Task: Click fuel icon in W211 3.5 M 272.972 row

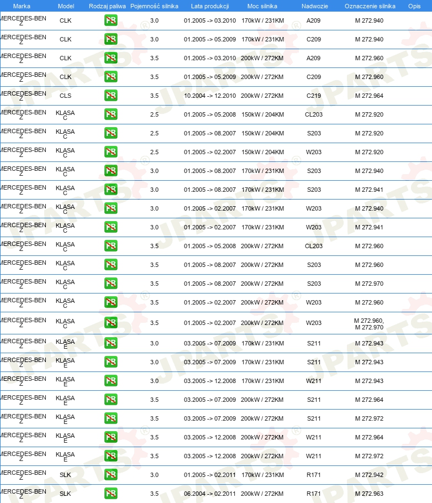Action: coord(110,456)
